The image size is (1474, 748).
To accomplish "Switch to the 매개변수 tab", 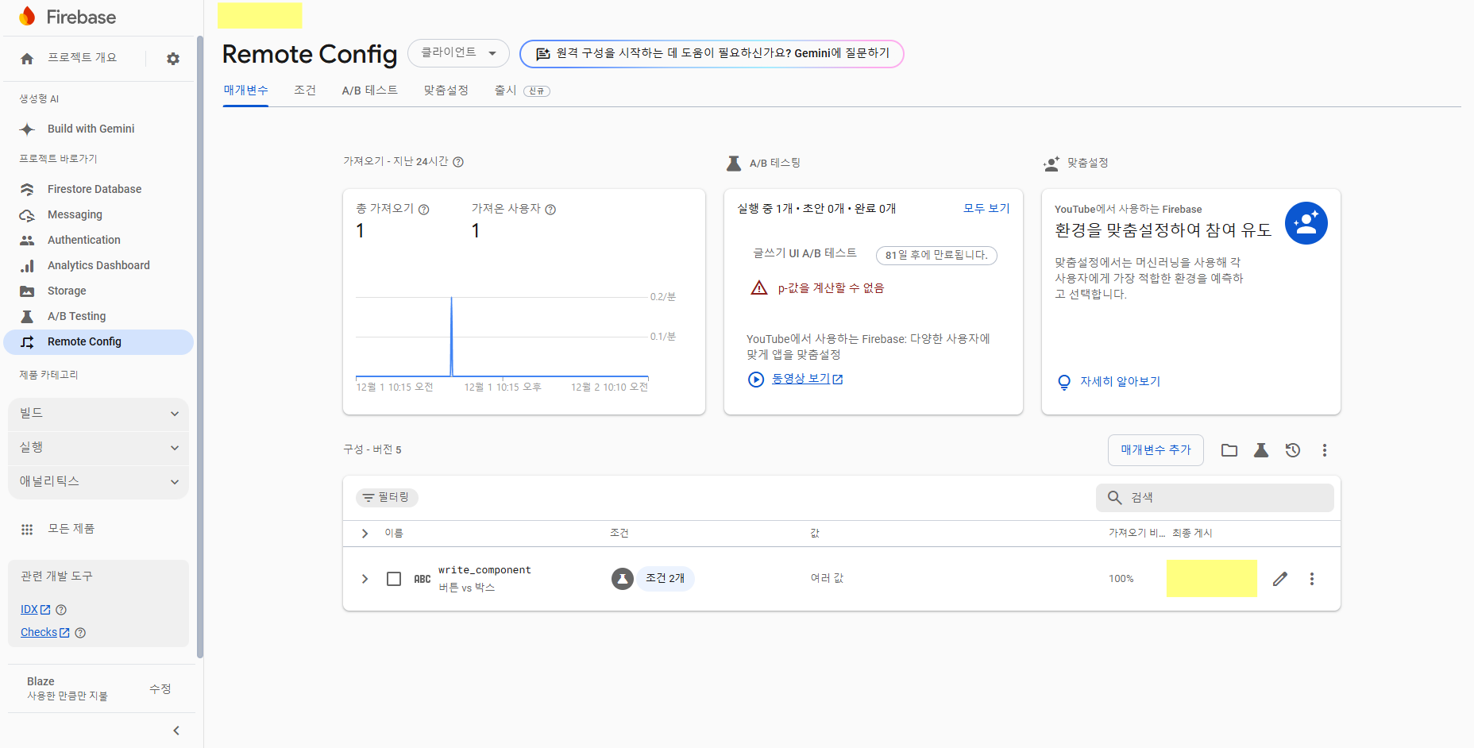I will [x=245, y=91].
